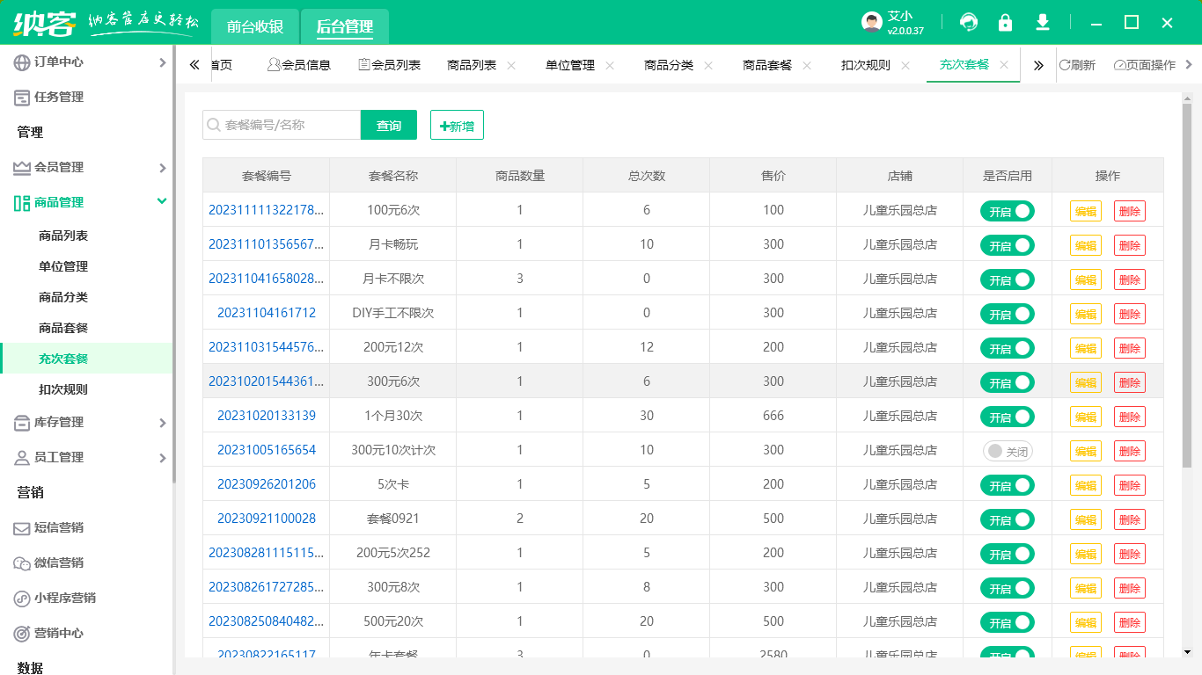
Task: Open package number 20230926201206
Action: 267,484
